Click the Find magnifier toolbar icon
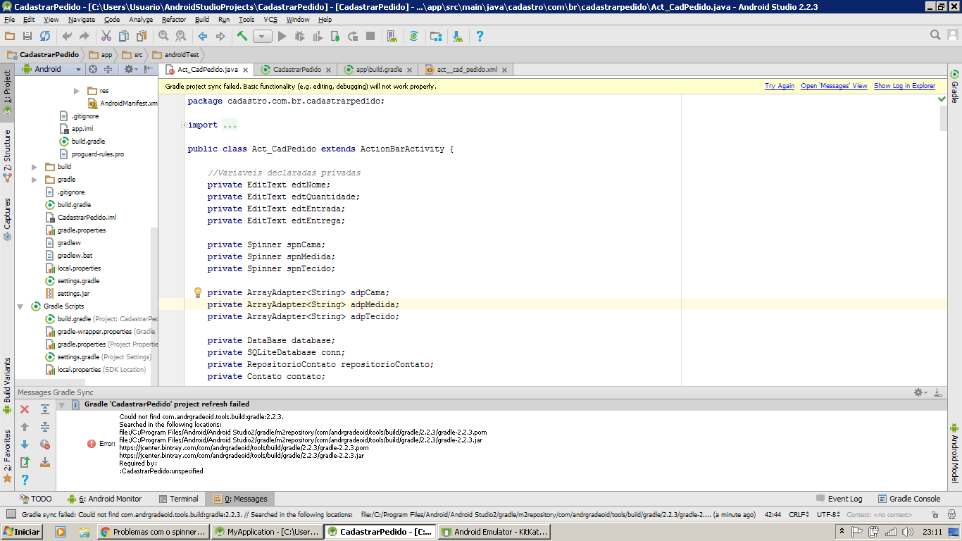The image size is (962, 541). (x=163, y=36)
